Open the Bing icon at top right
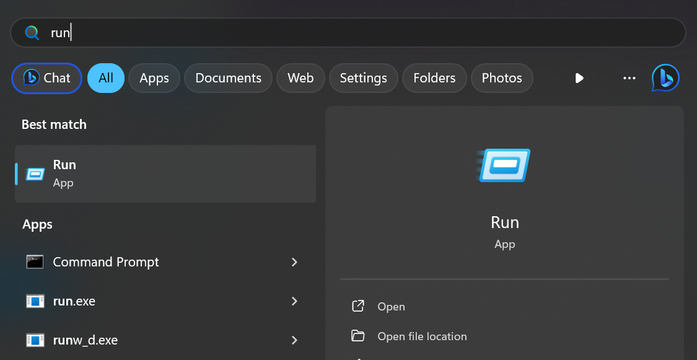Image resolution: width=697 pixels, height=360 pixels. [x=665, y=78]
